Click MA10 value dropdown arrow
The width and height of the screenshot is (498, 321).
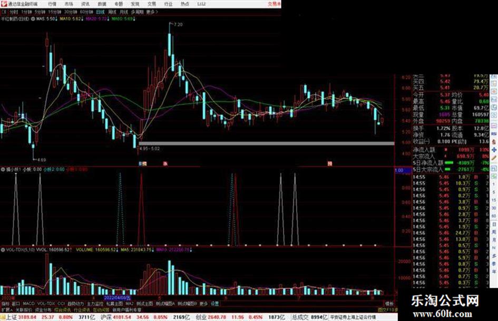tap(82, 19)
